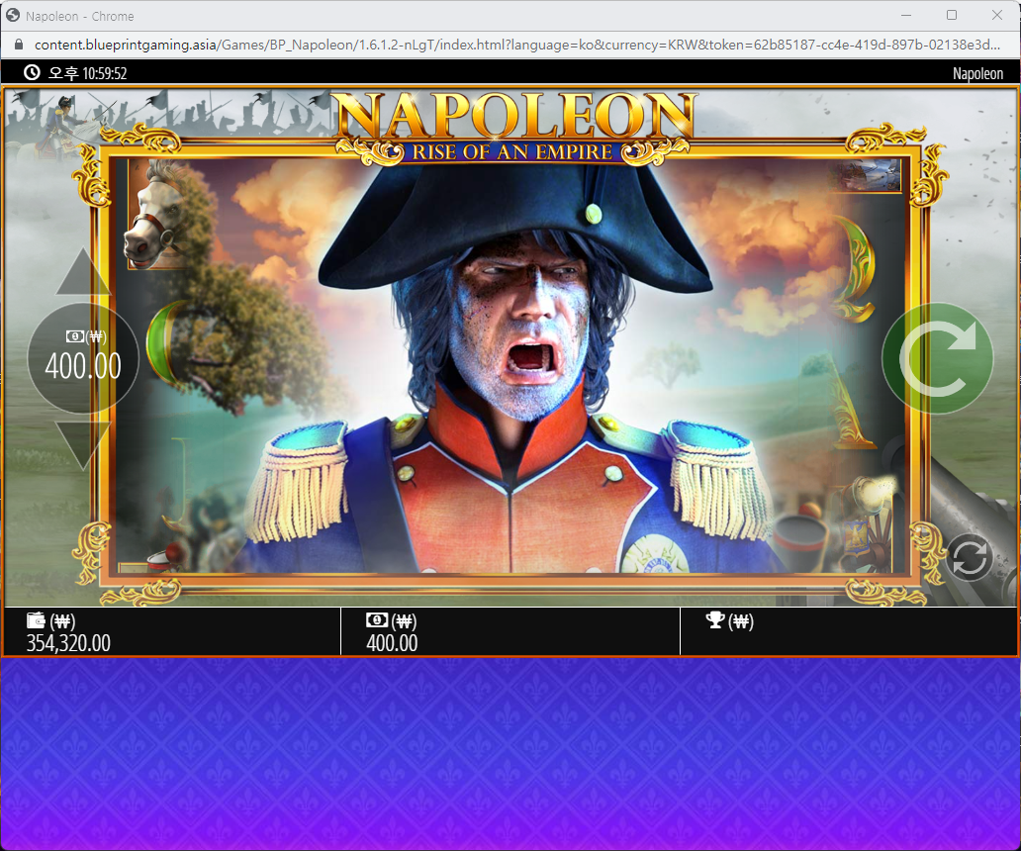Click the 354,320.00 balance value
The width and height of the screenshot is (1021, 851).
coord(68,643)
